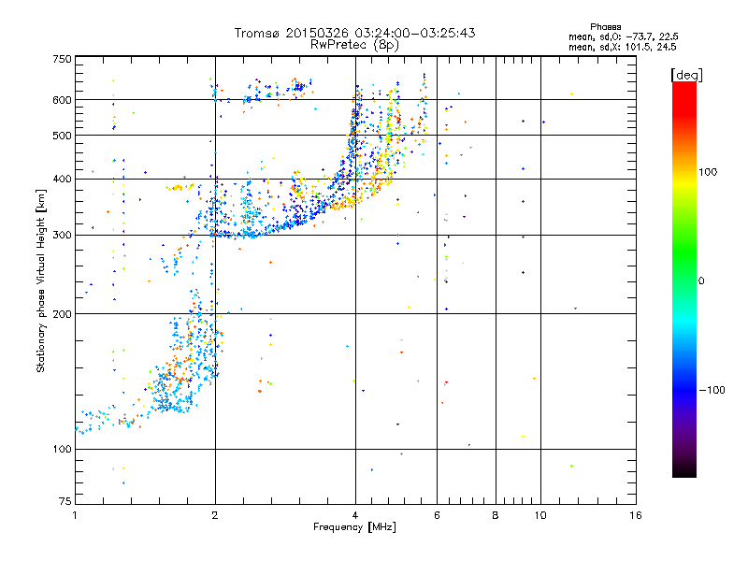Image resolution: width=748 pixels, height=561 pixels.
Task: Click the plot title 'Tromsø 20150326 03:24:00-03:25:43'
Action: click(354, 33)
